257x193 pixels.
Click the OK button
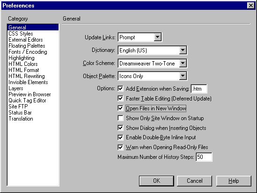[156, 181]
